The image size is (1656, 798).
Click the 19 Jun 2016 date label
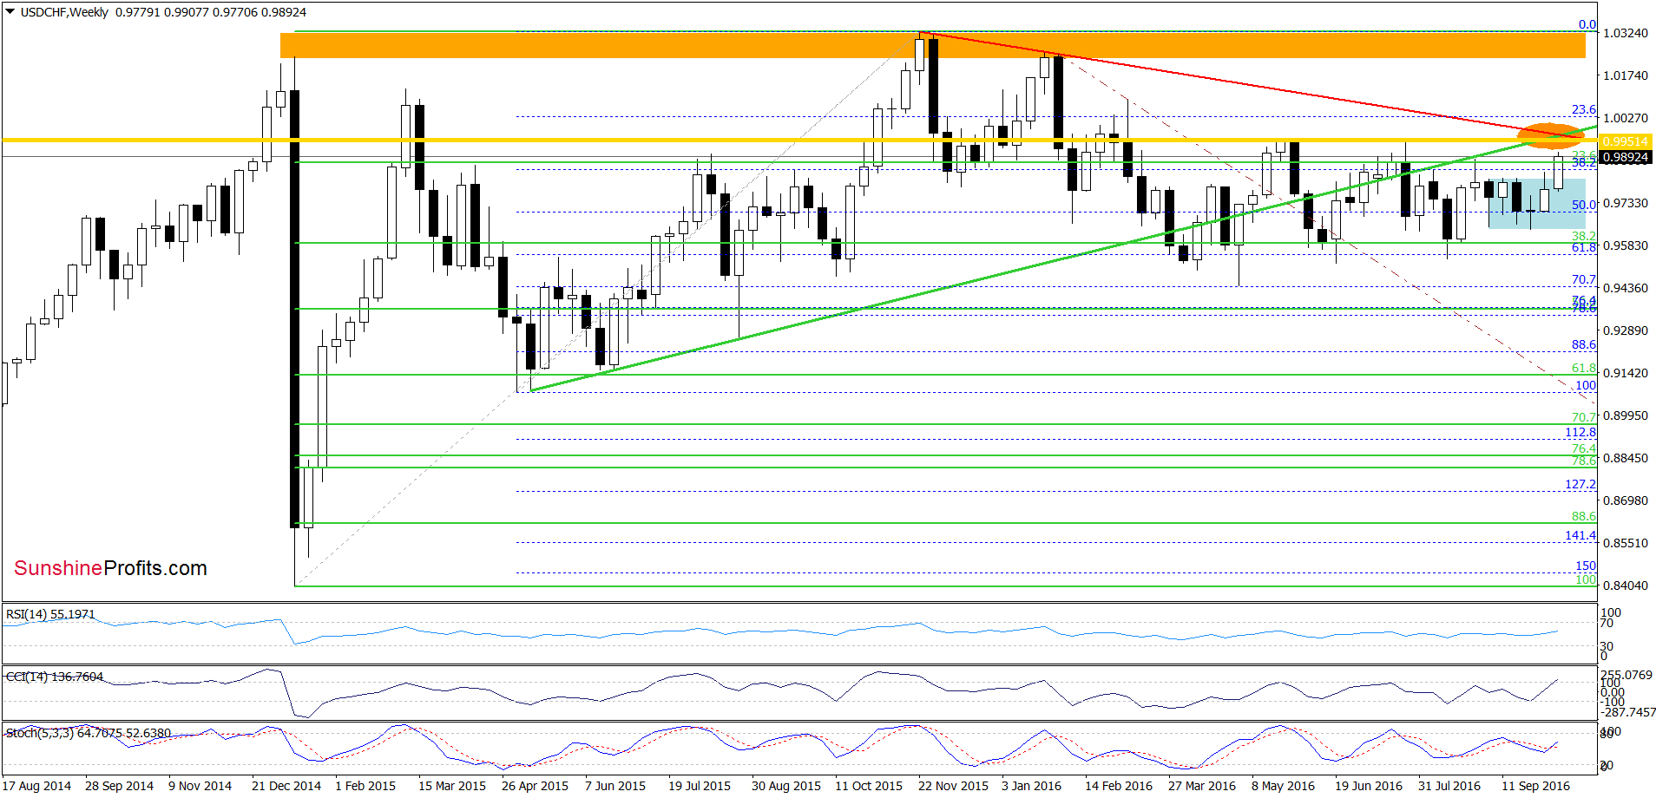(x=1369, y=786)
